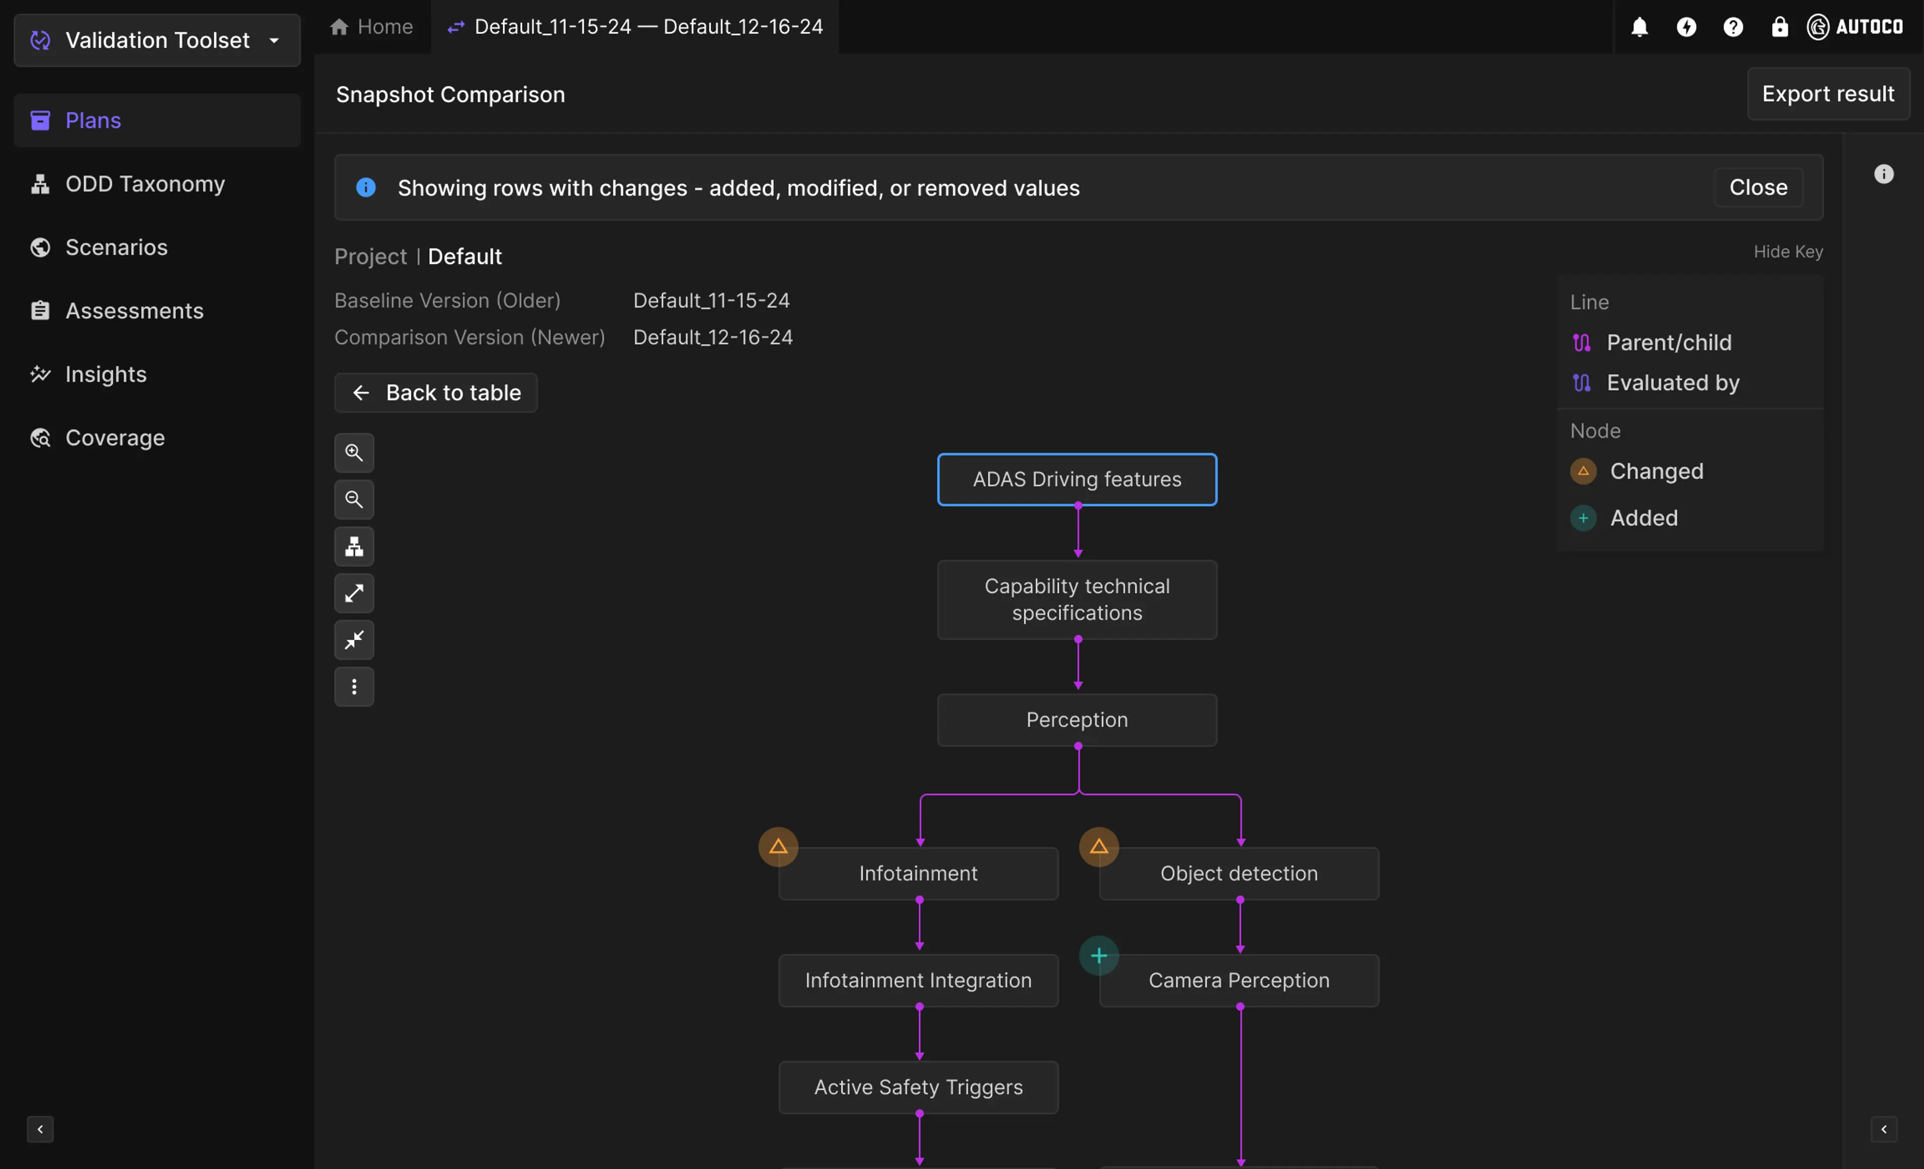Expand the right panel with the chevron
The width and height of the screenshot is (1924, 1169).
click(1883, 1129)
